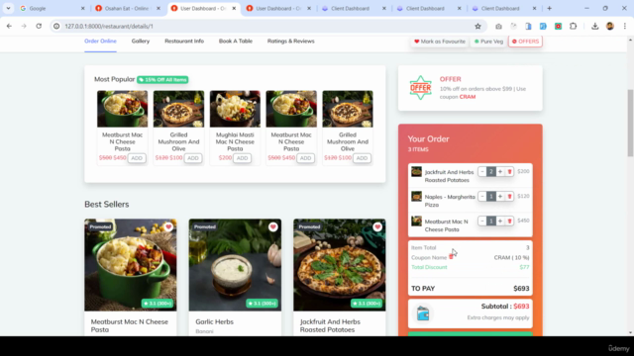Add second Grilled Mushroom And Olive popular item
This screenshot has height=356, width=634.
pyautogui.click(x=362, y=158)
